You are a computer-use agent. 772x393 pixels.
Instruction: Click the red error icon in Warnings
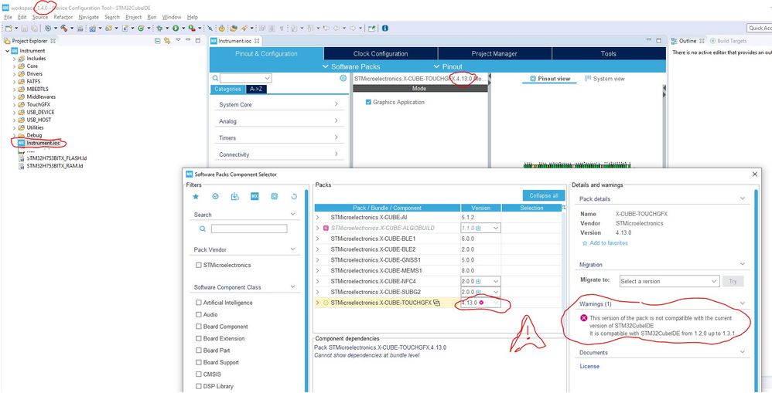(584, 318)
